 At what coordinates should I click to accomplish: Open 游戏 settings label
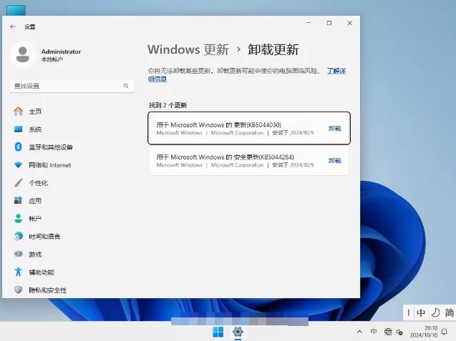point(35,254)
